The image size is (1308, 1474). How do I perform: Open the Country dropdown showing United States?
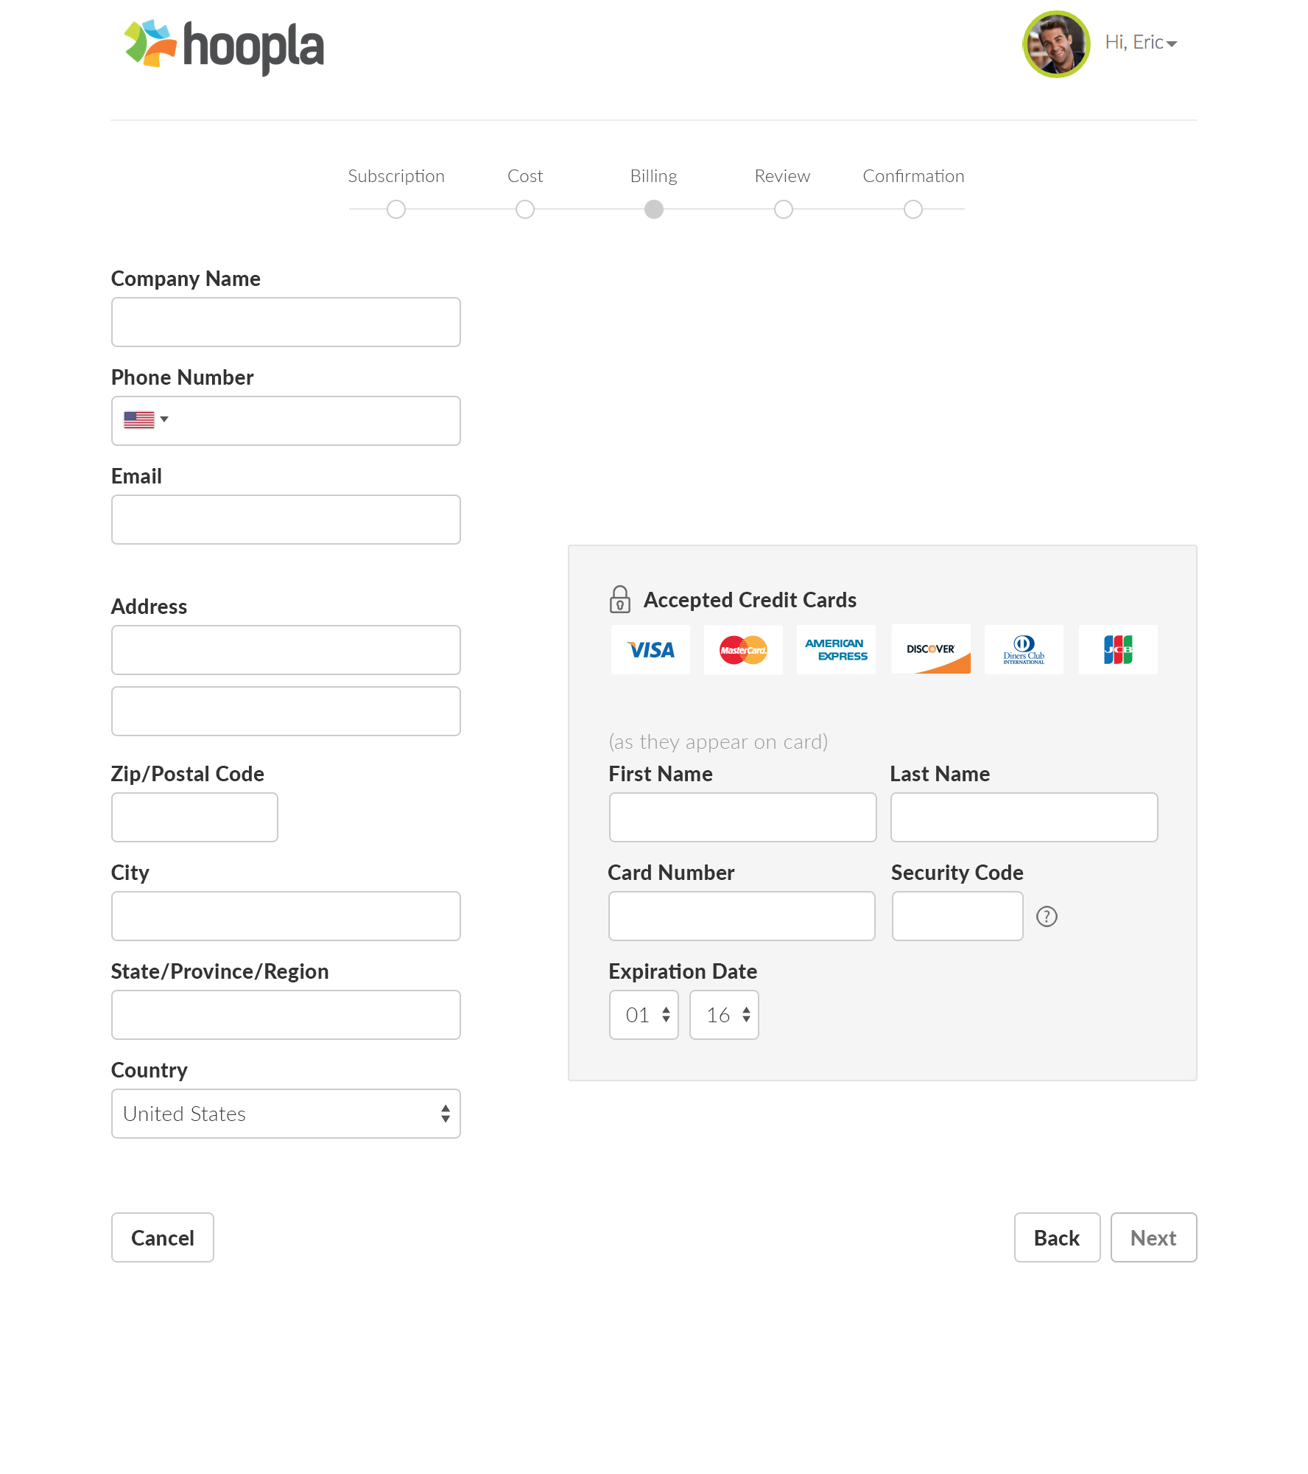(x=286, y=1114)
